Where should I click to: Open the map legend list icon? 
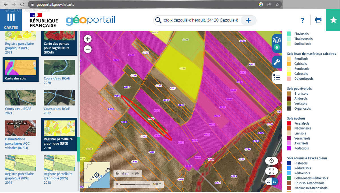point(277,77)
